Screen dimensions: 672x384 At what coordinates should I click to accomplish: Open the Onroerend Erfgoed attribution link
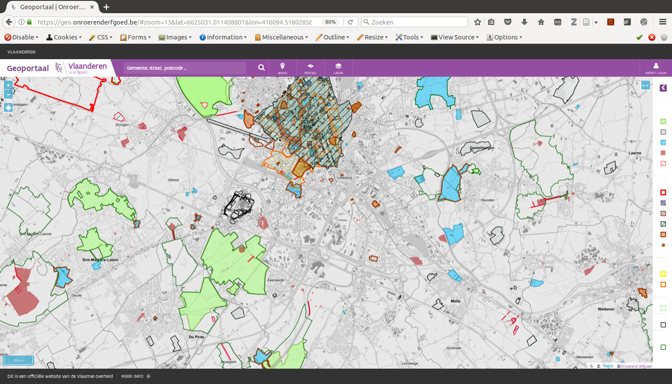[635, 366]
